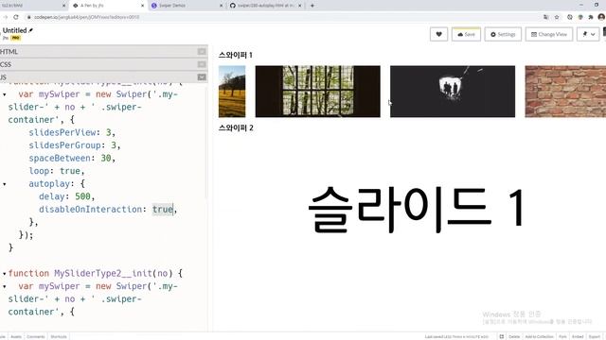The width and height of the screenshot is (606, 340).
Task: Click the Delete footer button
Action: point(514,336)
